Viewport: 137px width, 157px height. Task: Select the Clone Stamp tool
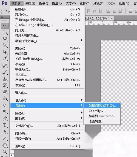(5, 79)
